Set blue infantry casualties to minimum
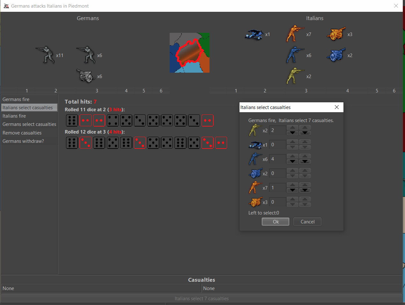The width and height of the screenshot is (405, 305). pos(305,162)
